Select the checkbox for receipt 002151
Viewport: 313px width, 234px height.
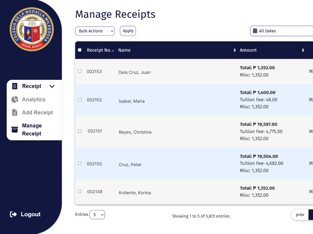(80, 131)
